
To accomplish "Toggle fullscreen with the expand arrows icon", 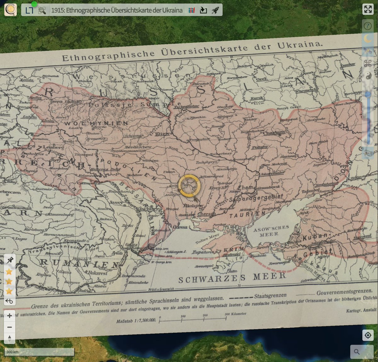I will [x=368, y=9].
